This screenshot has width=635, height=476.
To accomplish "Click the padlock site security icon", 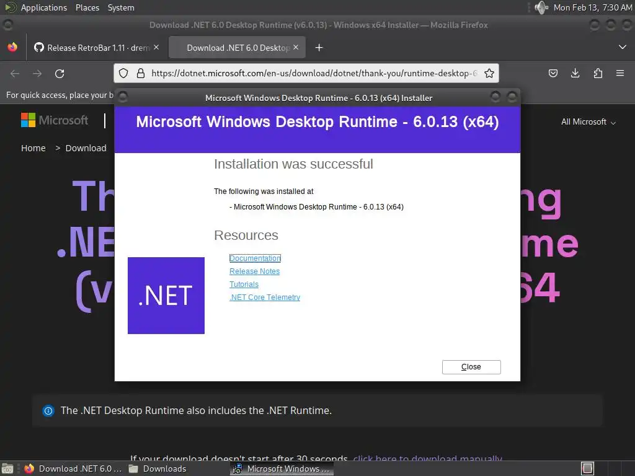I will tap(141, 73).
